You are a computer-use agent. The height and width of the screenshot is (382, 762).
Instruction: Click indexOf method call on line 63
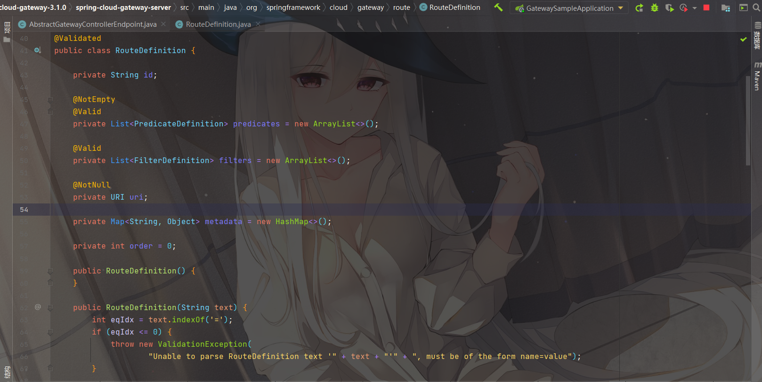(x=188, y=320)
